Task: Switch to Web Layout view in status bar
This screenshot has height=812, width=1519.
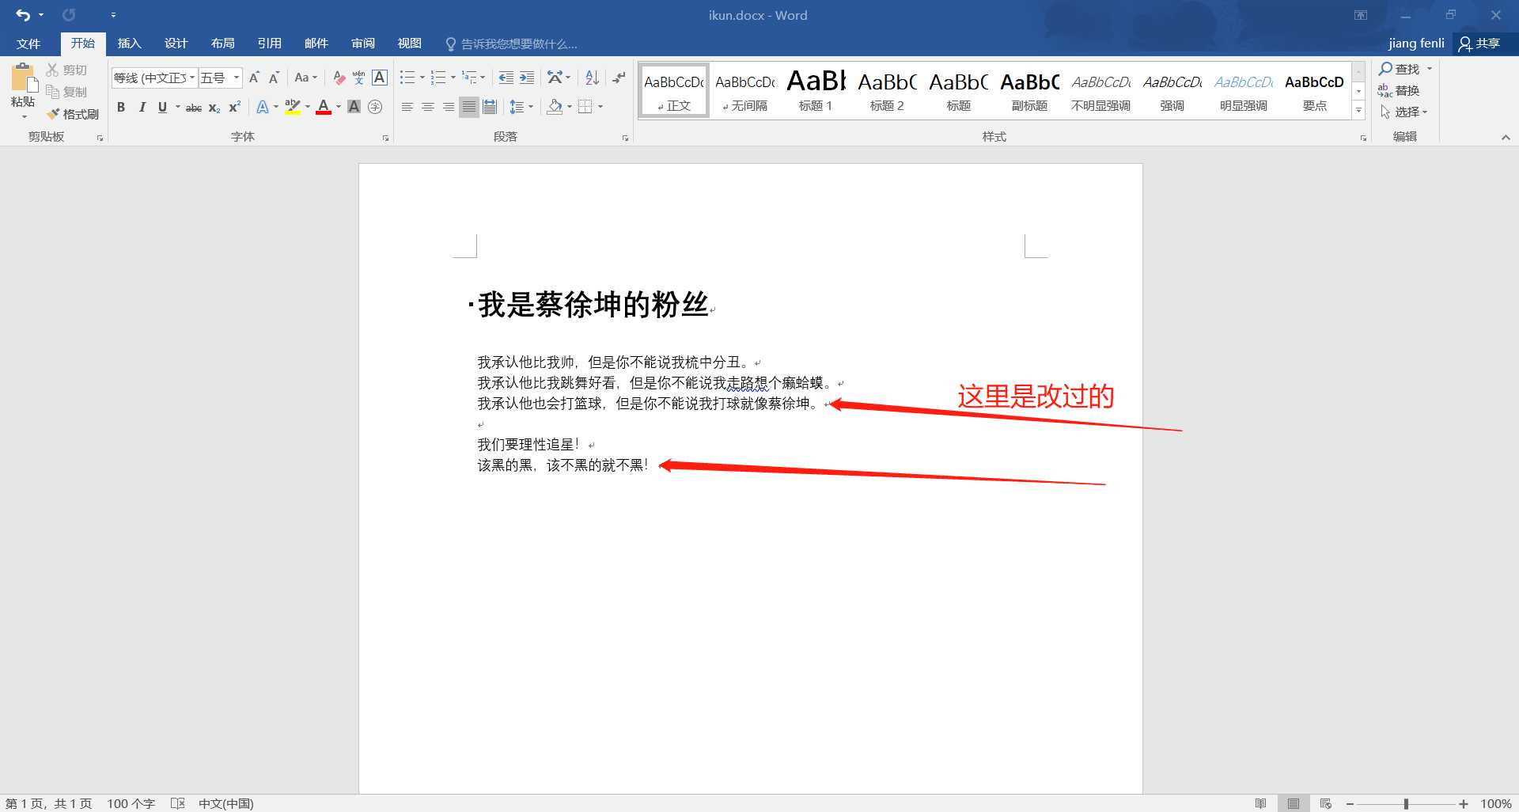Action: pos(1326,803)
